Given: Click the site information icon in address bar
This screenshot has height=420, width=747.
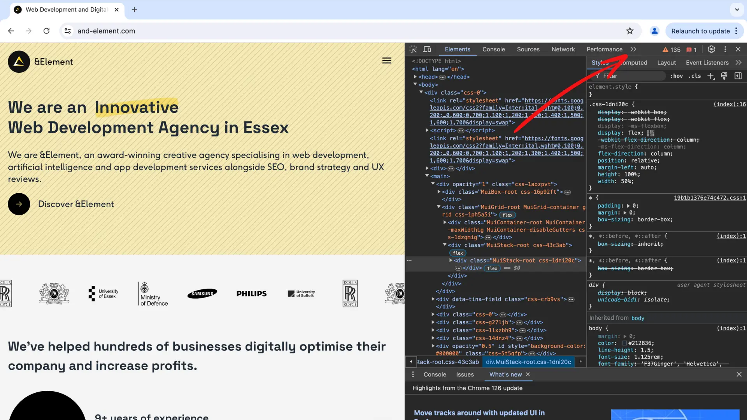Looking at the screenshot, I should pos(68,31).
